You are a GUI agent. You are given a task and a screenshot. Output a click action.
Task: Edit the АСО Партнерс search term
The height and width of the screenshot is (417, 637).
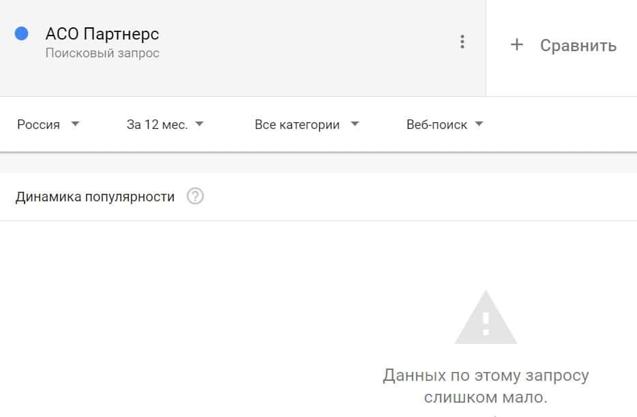102,33
